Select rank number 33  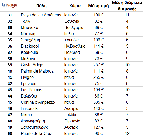point(10,27)
